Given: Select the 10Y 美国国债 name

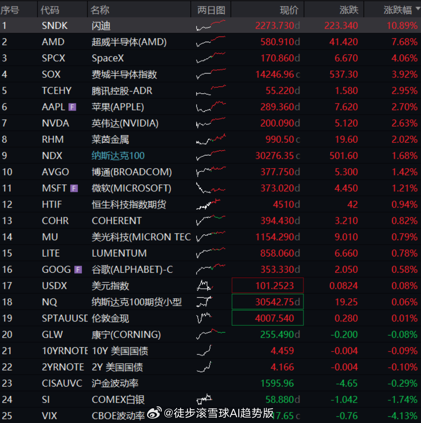Looking at the screenshot, I should (120, 351).
